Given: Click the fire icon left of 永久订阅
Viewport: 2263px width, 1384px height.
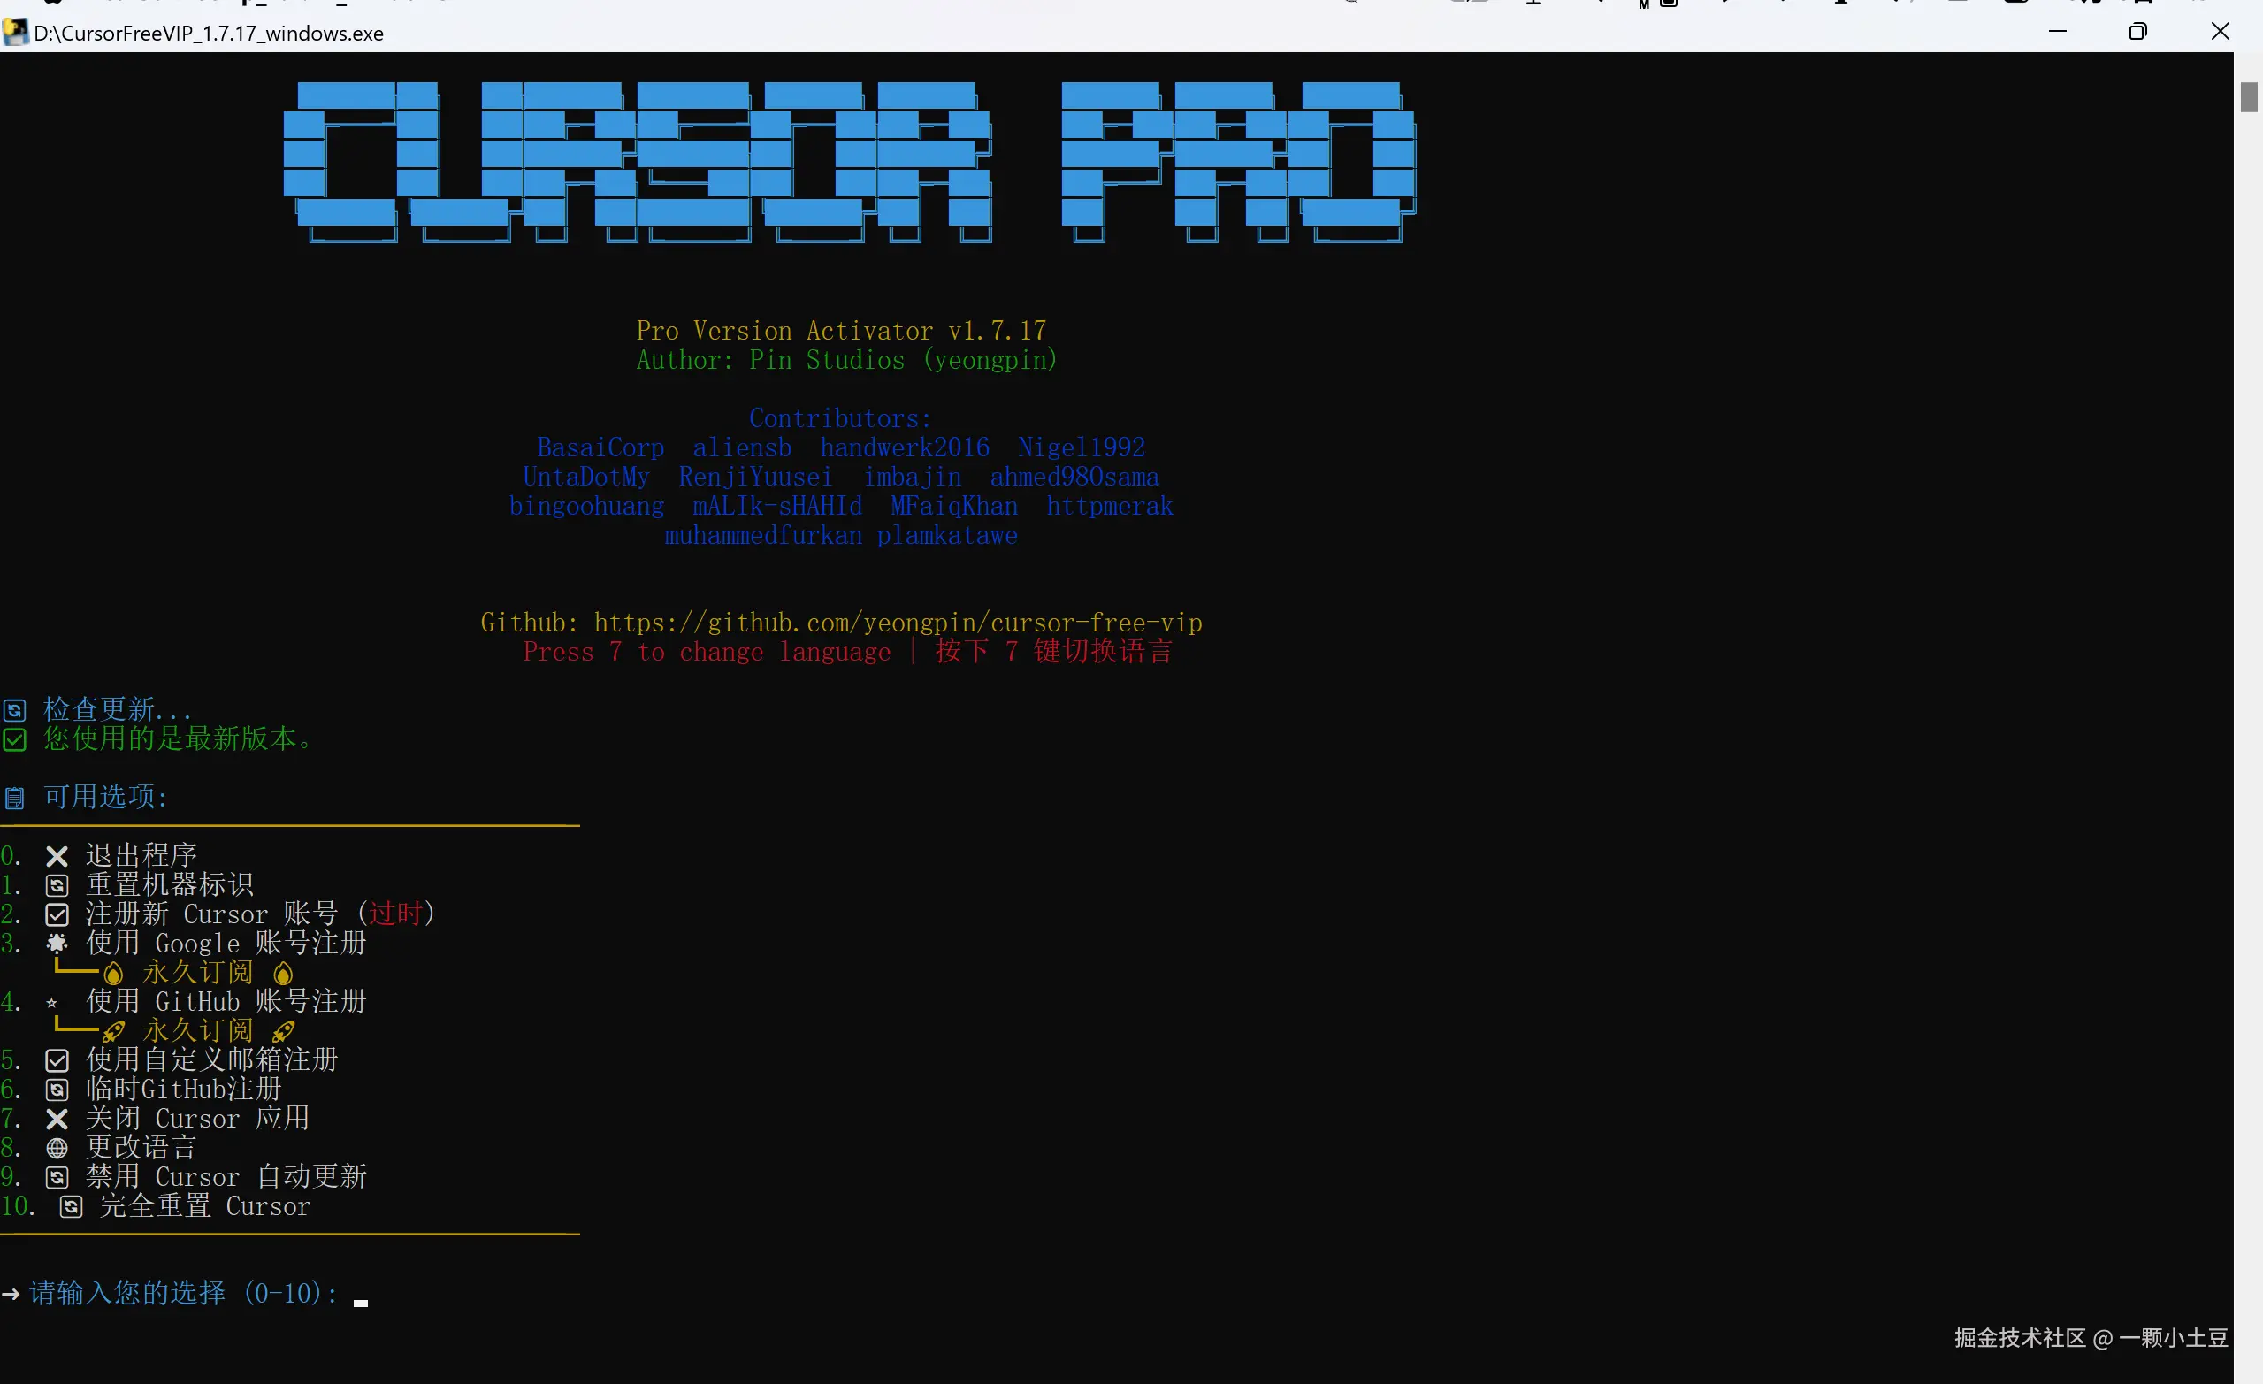Looking at the screenshot, I should tap(113, 973).
